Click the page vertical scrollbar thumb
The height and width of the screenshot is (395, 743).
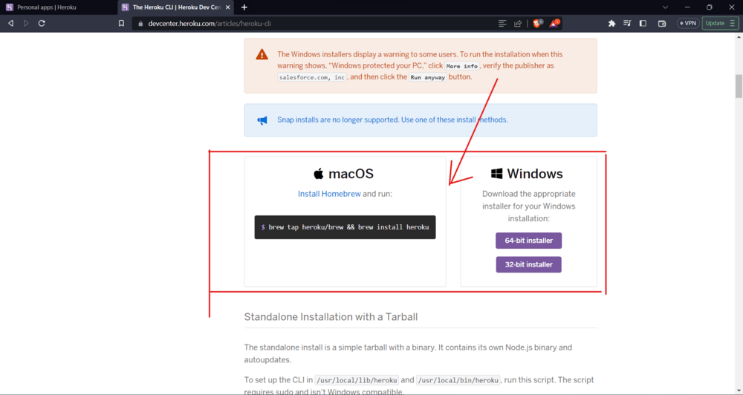[739, 85]
